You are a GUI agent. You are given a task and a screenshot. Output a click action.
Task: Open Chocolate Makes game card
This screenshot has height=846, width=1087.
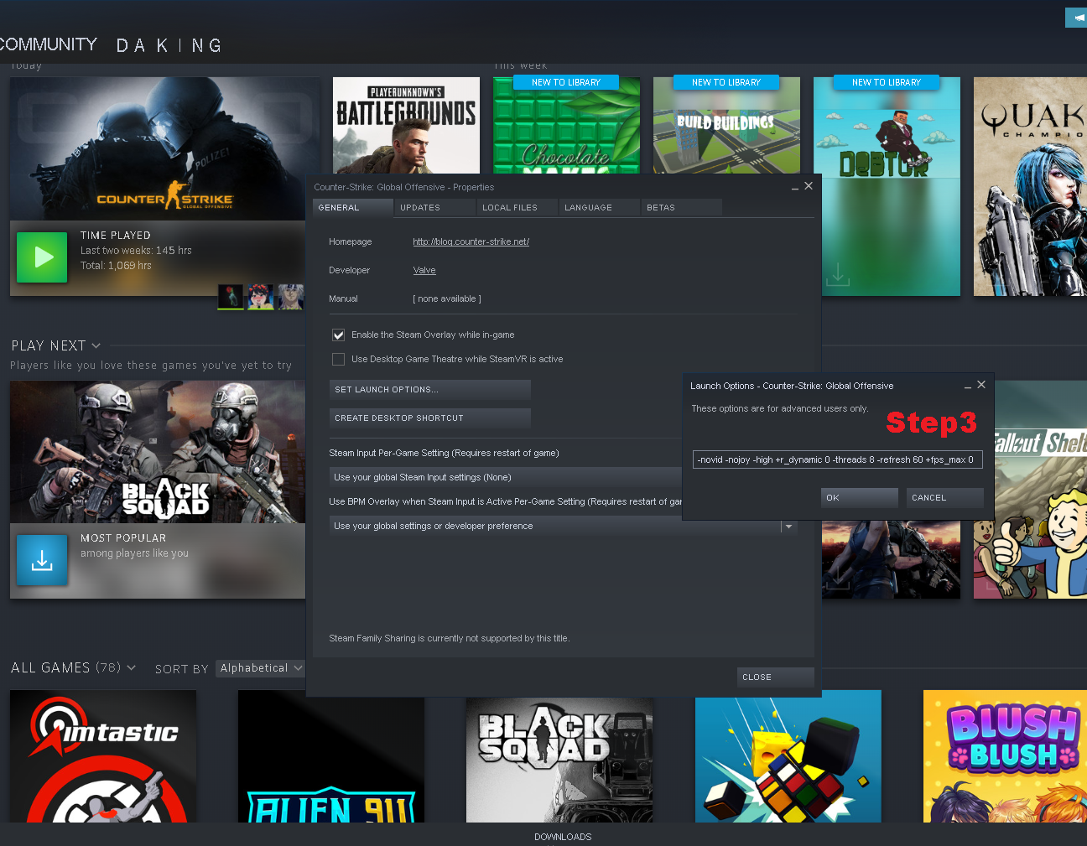coord(566,126)
